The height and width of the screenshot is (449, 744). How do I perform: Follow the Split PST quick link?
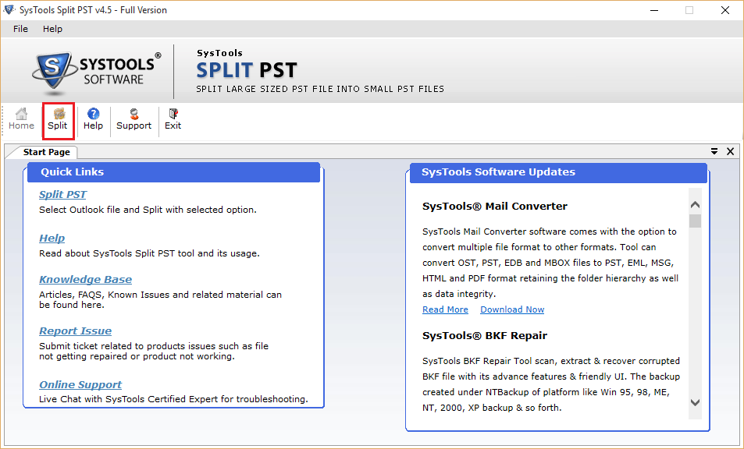click(x=62, y=195)
